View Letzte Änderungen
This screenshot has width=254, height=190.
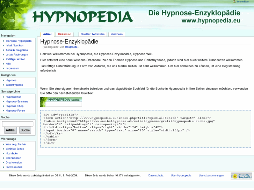click(17, 54)
